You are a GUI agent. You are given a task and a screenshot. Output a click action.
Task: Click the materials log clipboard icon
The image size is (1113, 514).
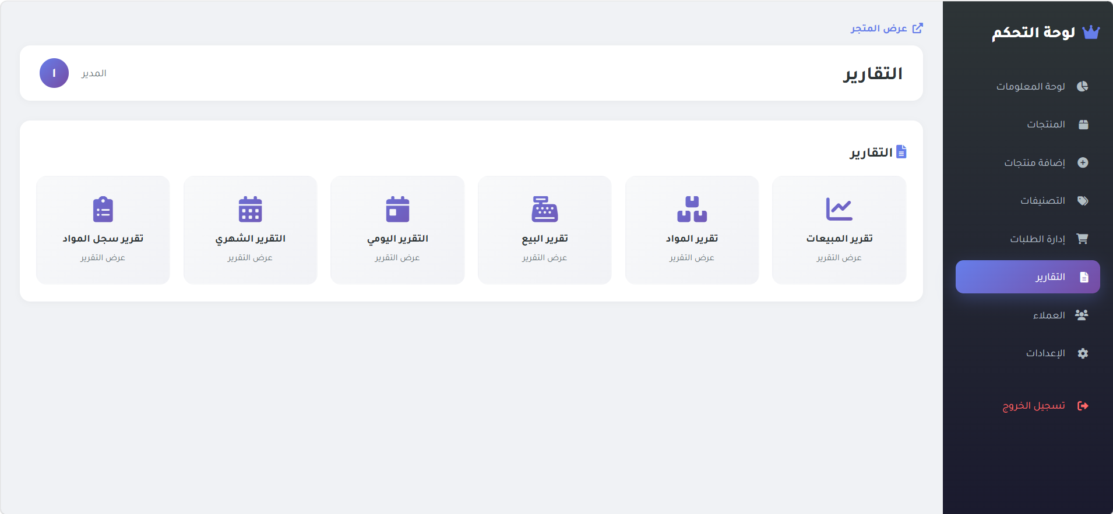[103, 209]
